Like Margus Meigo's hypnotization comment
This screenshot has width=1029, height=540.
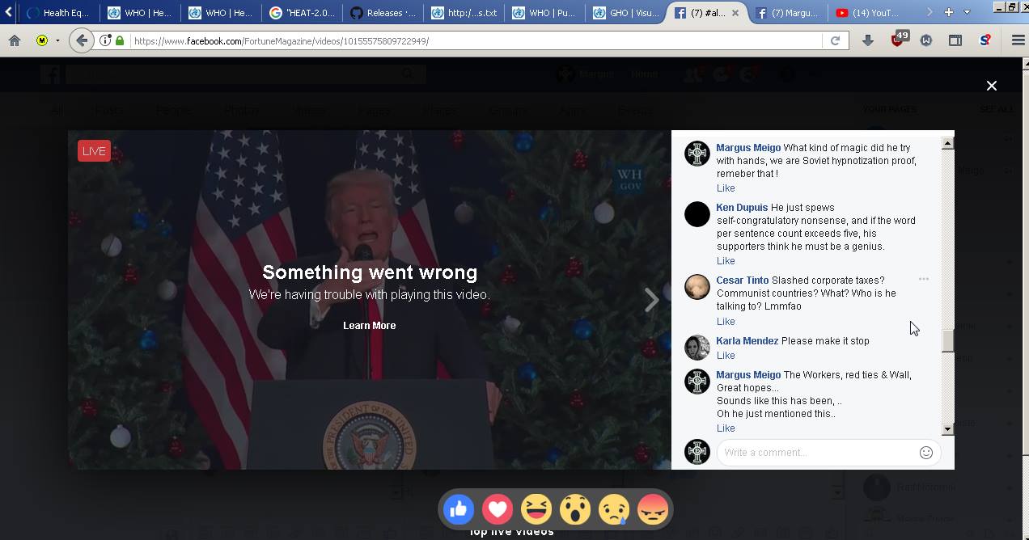pyautogui.click(x=726, y=188)
